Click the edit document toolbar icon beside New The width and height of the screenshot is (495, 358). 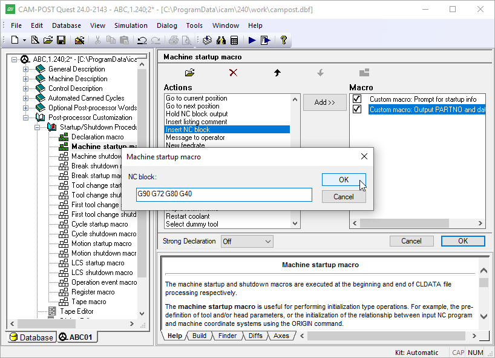tap(35, 40)
